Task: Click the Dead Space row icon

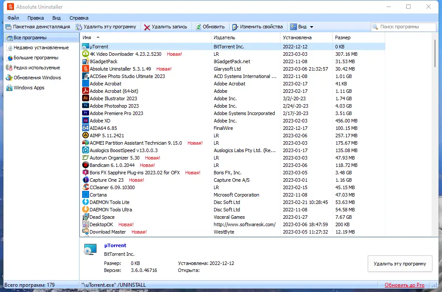Action: (86, 217)
